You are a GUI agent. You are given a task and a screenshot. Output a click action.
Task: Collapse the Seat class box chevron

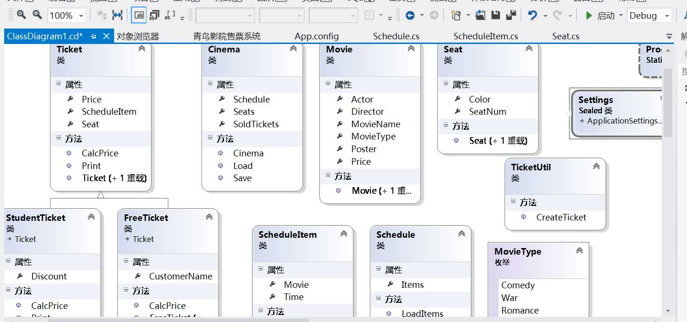[529, 49]
